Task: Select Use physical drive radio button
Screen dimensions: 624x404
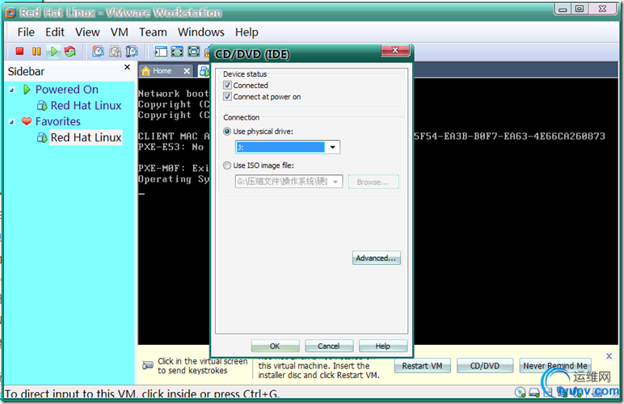Action: point(227,131)
